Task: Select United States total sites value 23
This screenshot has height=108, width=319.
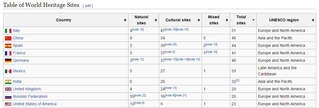Action: 234,104
